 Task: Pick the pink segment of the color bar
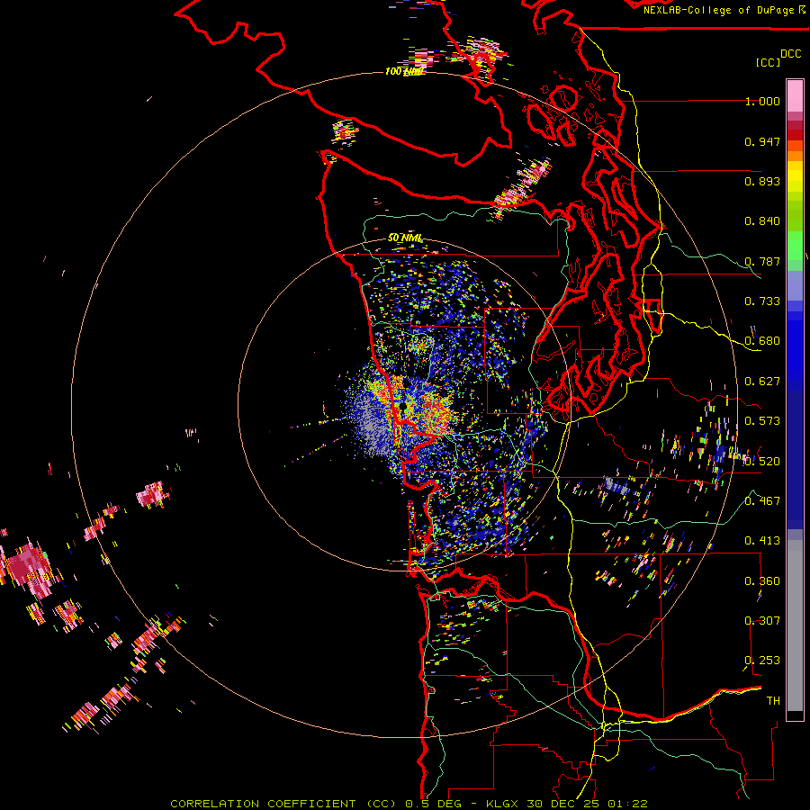coord(795,95)
